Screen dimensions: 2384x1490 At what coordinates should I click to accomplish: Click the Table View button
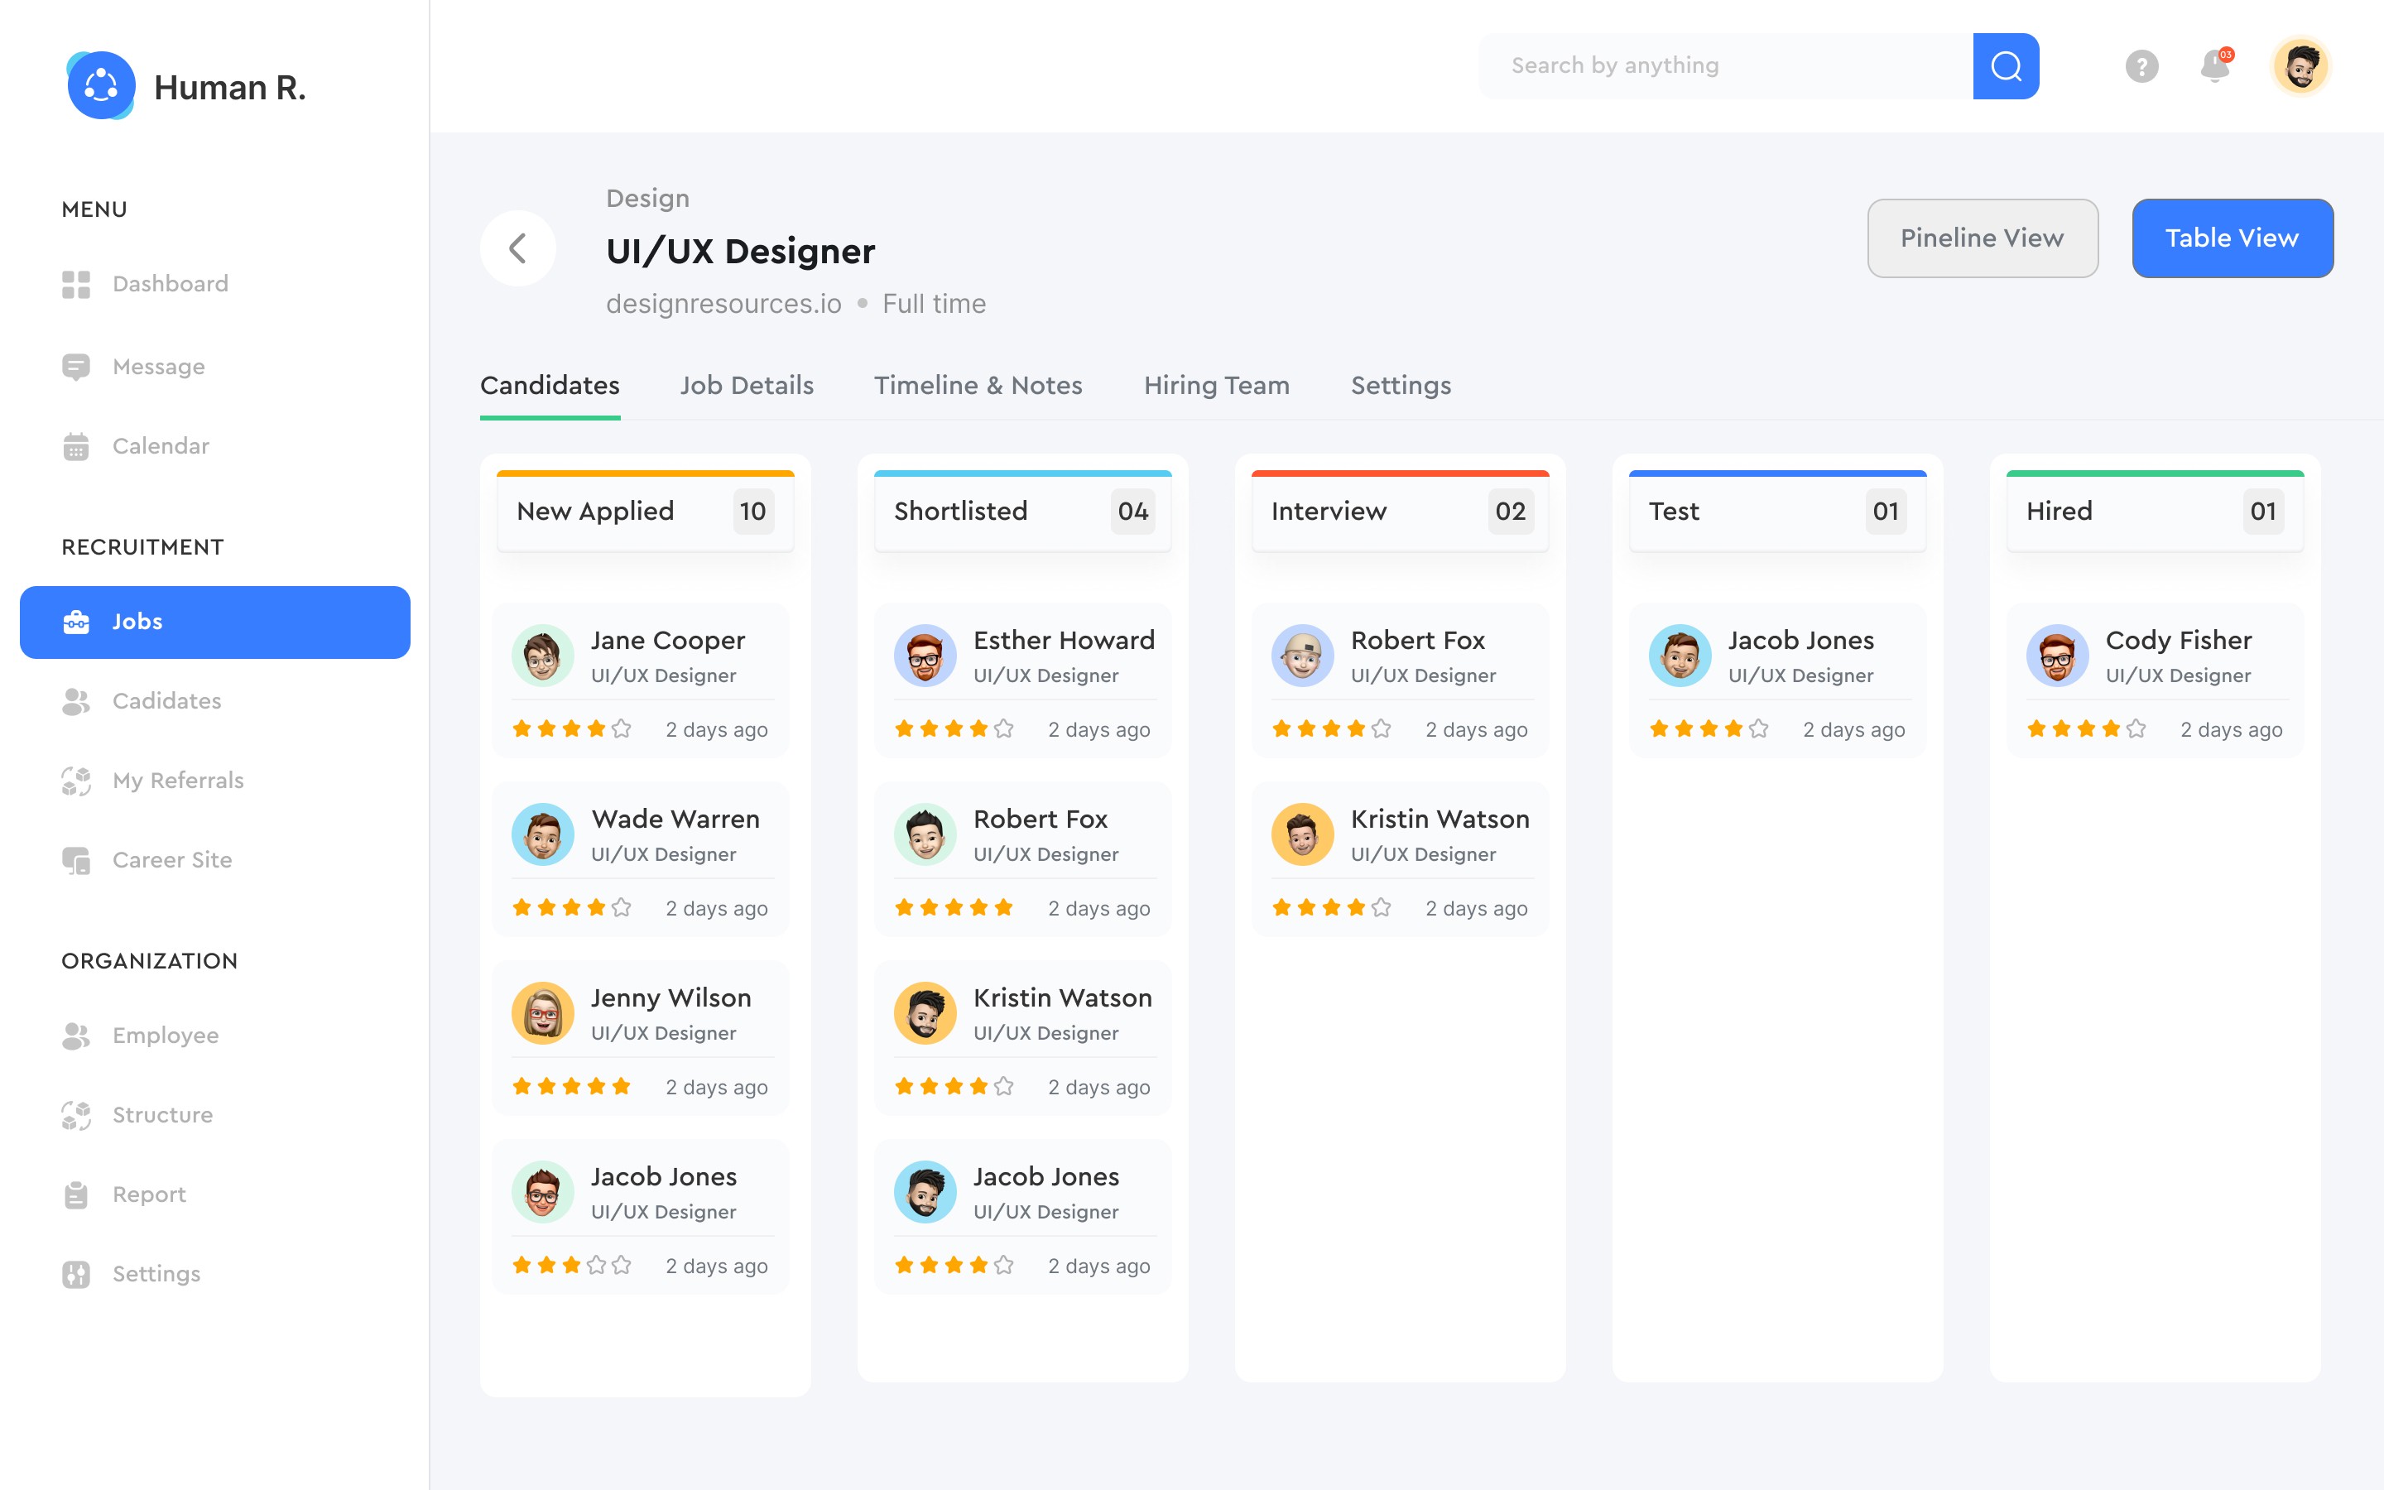(x=2232, y=238)
